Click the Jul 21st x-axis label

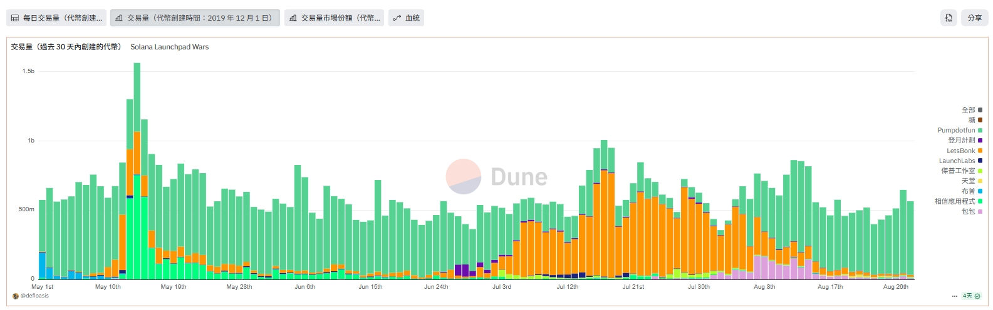[x=633, y=287]
